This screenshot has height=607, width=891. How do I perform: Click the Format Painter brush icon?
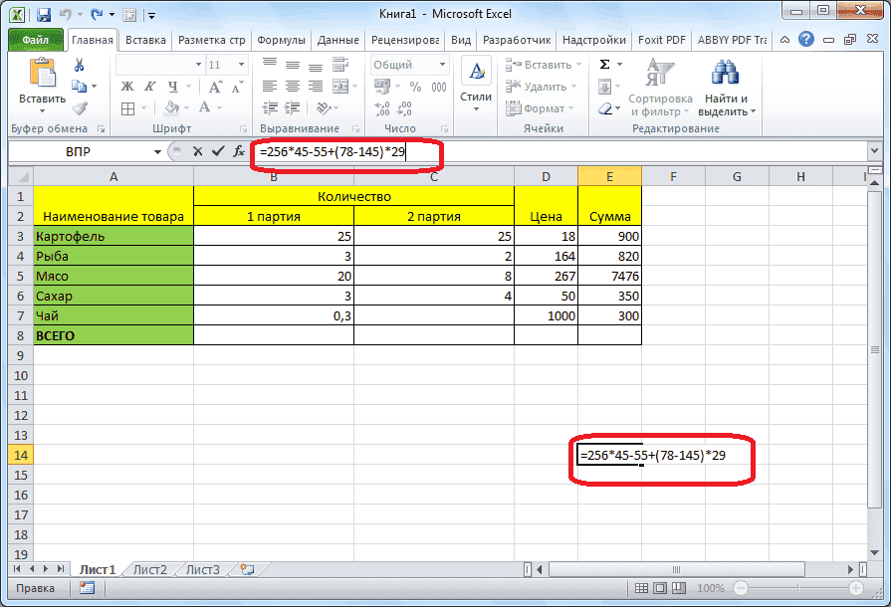pyautogui.click(x=80, y=108)
